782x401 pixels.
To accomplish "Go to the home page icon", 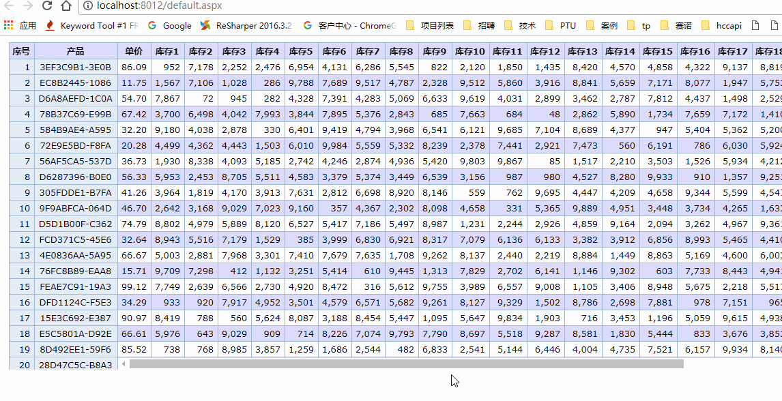I will click(66, 6).
